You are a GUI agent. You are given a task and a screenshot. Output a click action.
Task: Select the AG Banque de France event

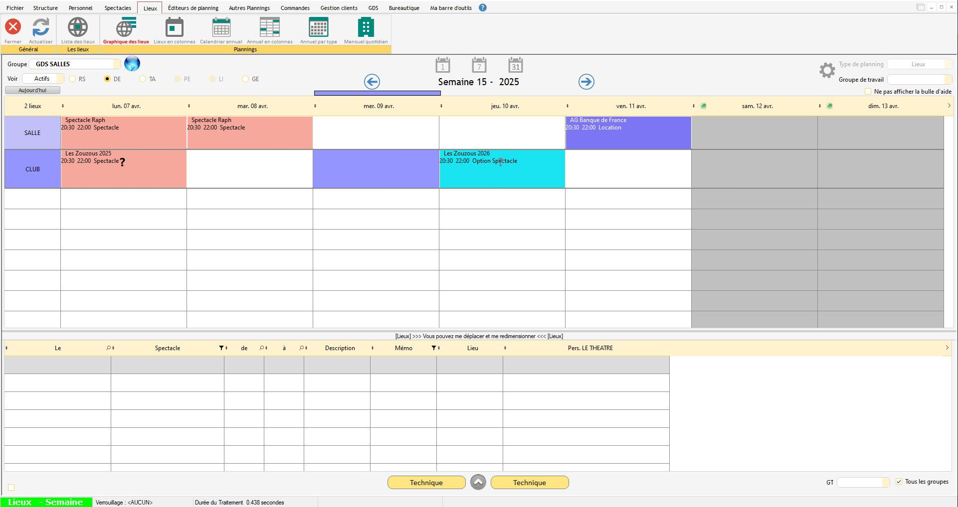[628, 132]
